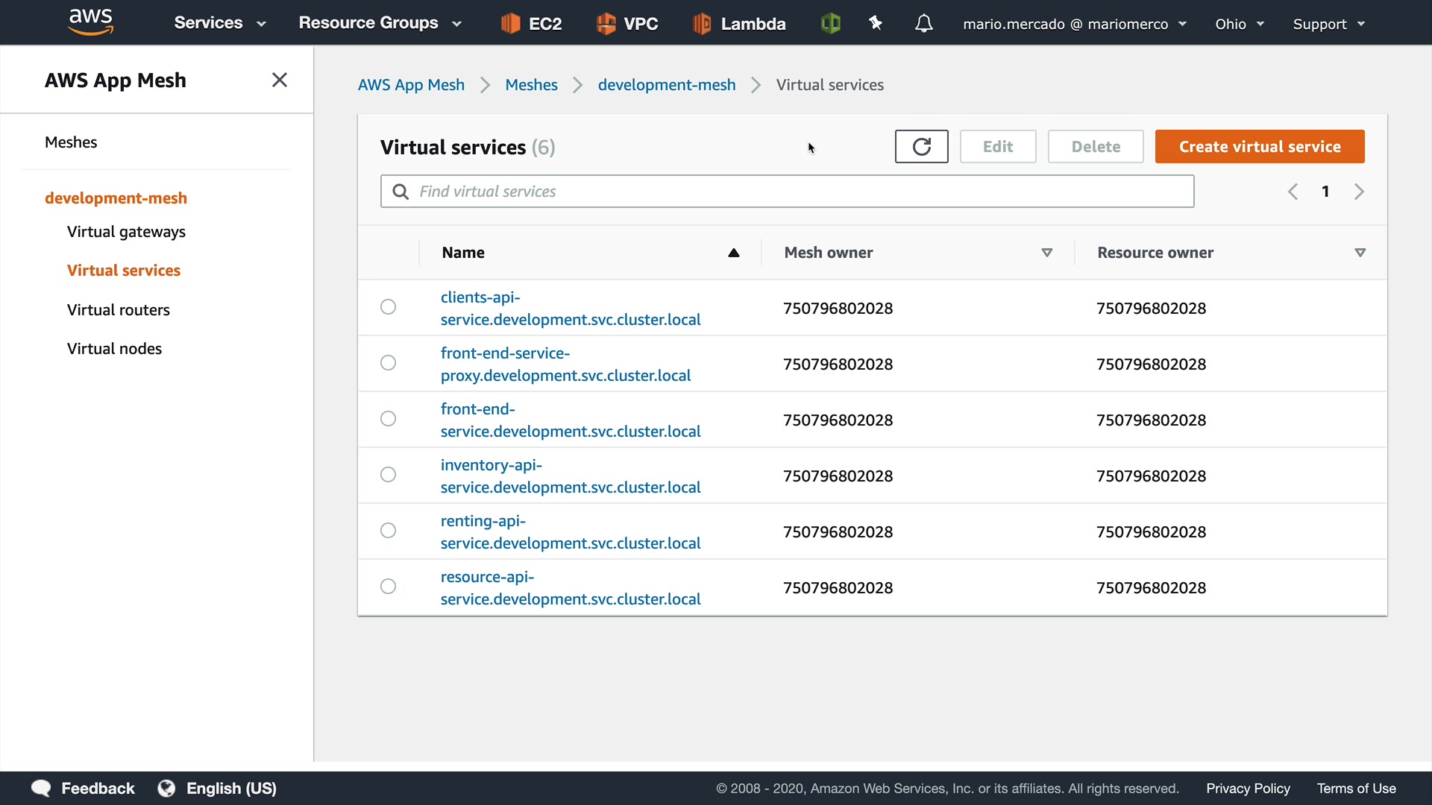The height and width of the screenshot is (805, 1432).
Task: Click the pin shortcuts icon in navbar
Action: click(876, 24)
